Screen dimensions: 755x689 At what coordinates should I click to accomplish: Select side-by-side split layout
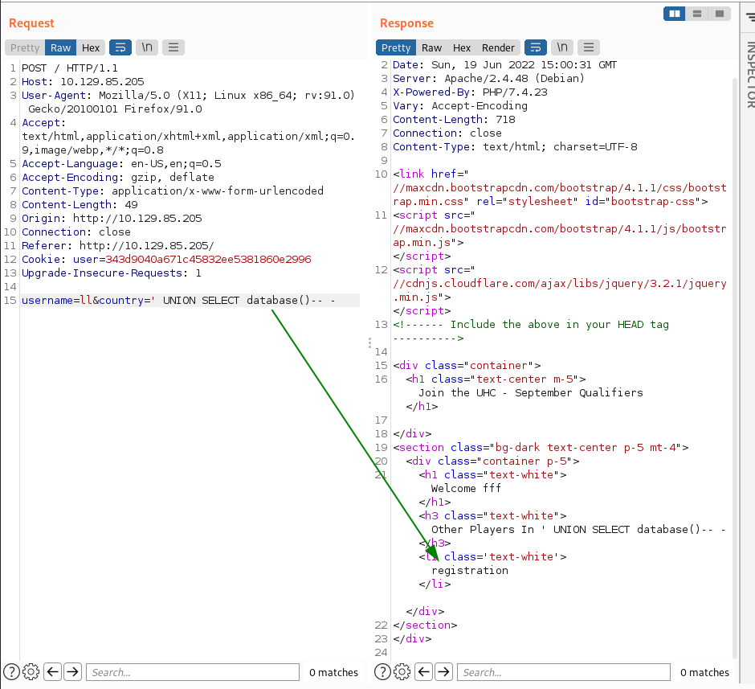click(x=675, y=14)
